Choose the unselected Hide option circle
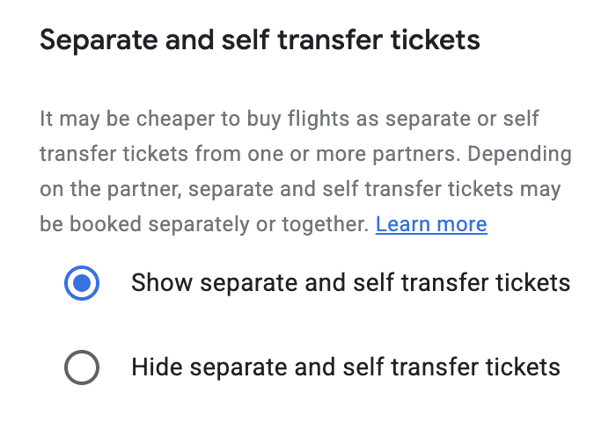The height and width of the screenshot is (422, 616). (x=82, y=367)
